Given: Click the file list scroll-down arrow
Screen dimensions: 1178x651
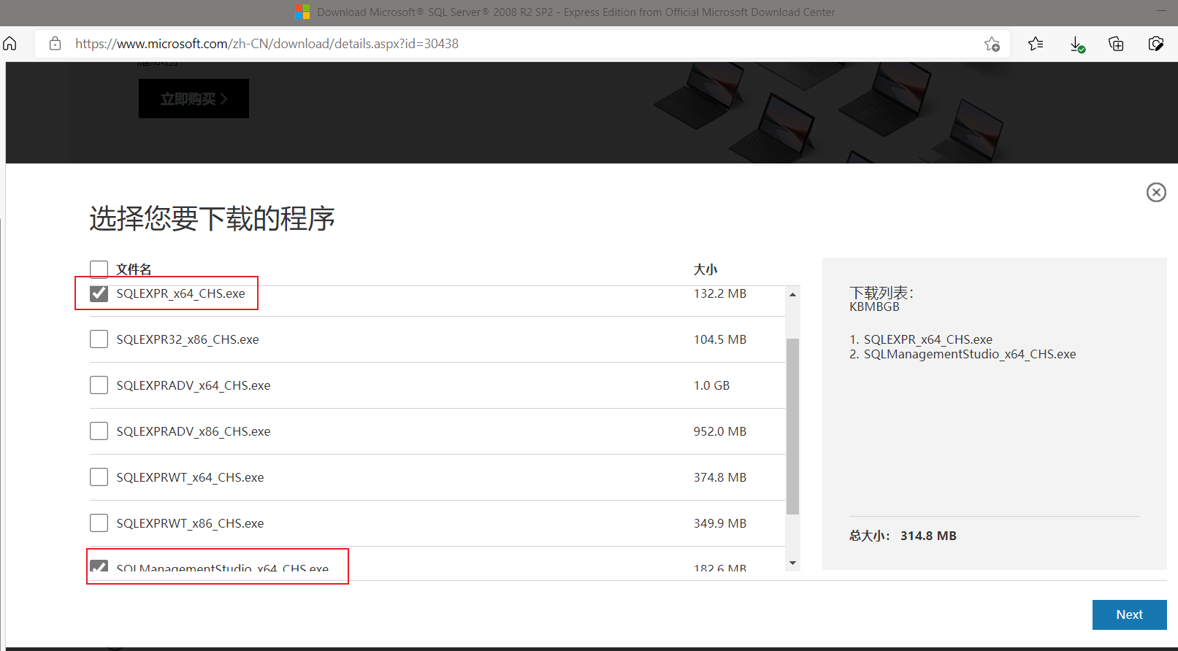Looking at the screenshot, I should pyautogui.click(x=792, y=563).
